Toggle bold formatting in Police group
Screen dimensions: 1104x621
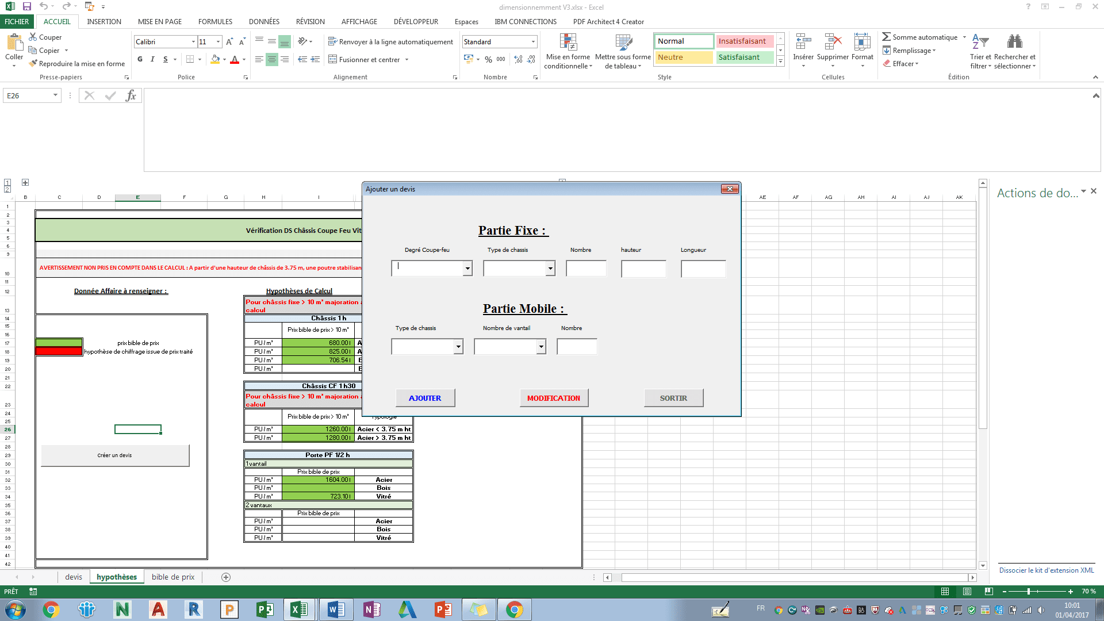[x=140, y=59]
